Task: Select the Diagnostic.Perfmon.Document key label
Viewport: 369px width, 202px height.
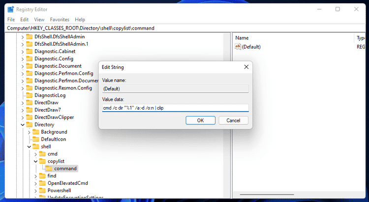Action: point(66,81)
